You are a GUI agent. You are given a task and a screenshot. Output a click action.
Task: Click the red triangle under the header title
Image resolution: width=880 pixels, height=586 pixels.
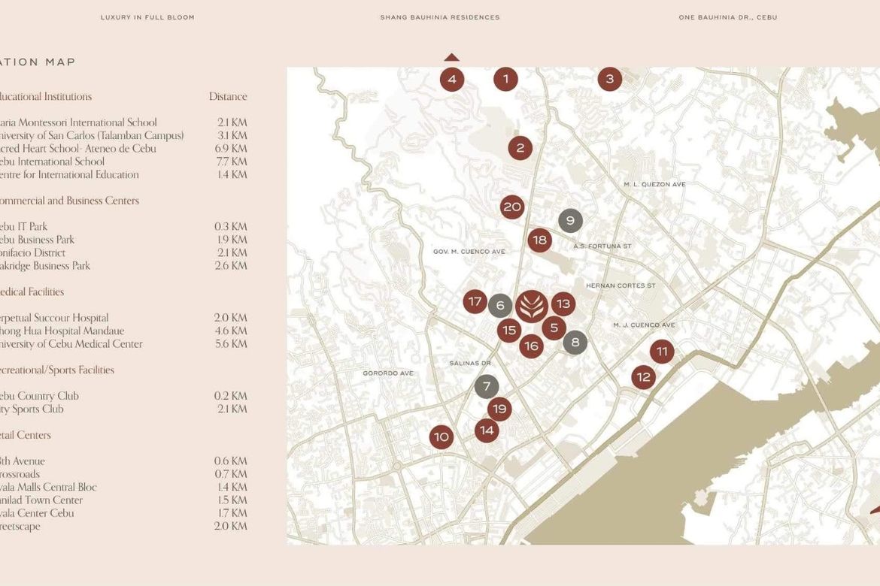point(452,57)
